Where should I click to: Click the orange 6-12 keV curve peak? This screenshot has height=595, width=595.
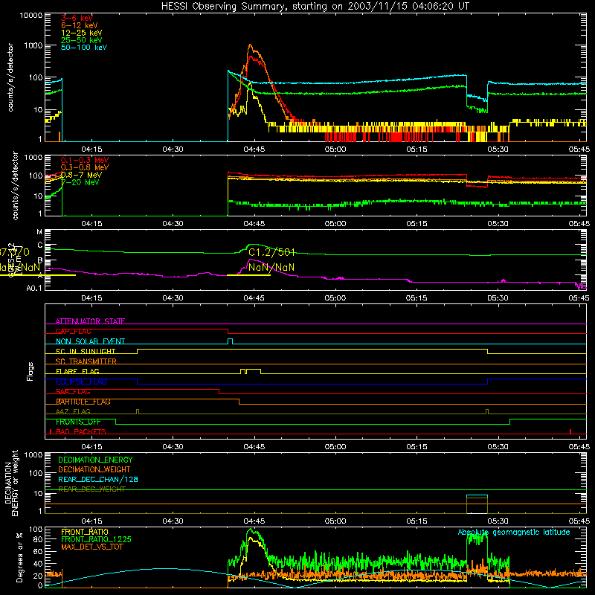click(x=250, y=46)
